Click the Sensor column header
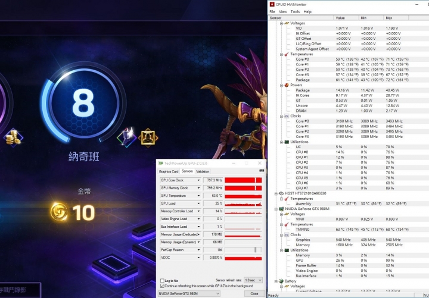This screenshot has height=298, width=429. coord(301,18)
